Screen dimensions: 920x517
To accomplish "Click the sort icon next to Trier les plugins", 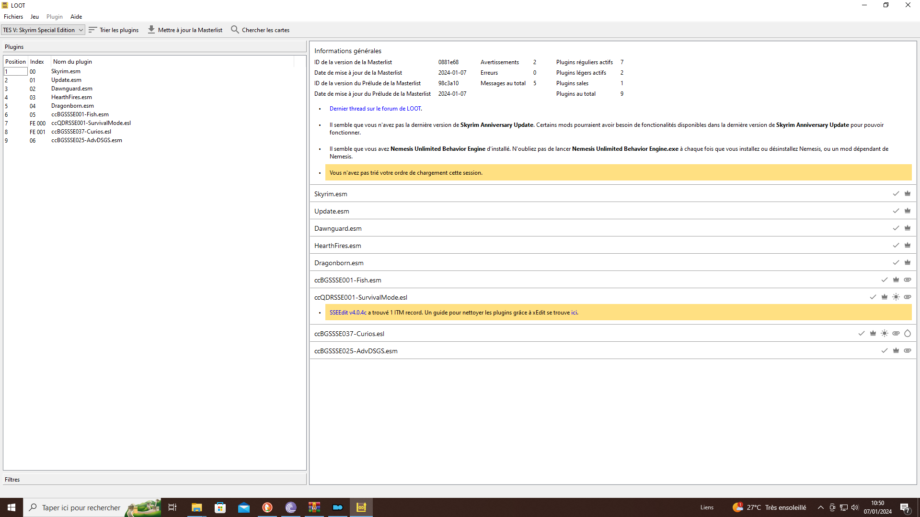I will pos(92,30).
